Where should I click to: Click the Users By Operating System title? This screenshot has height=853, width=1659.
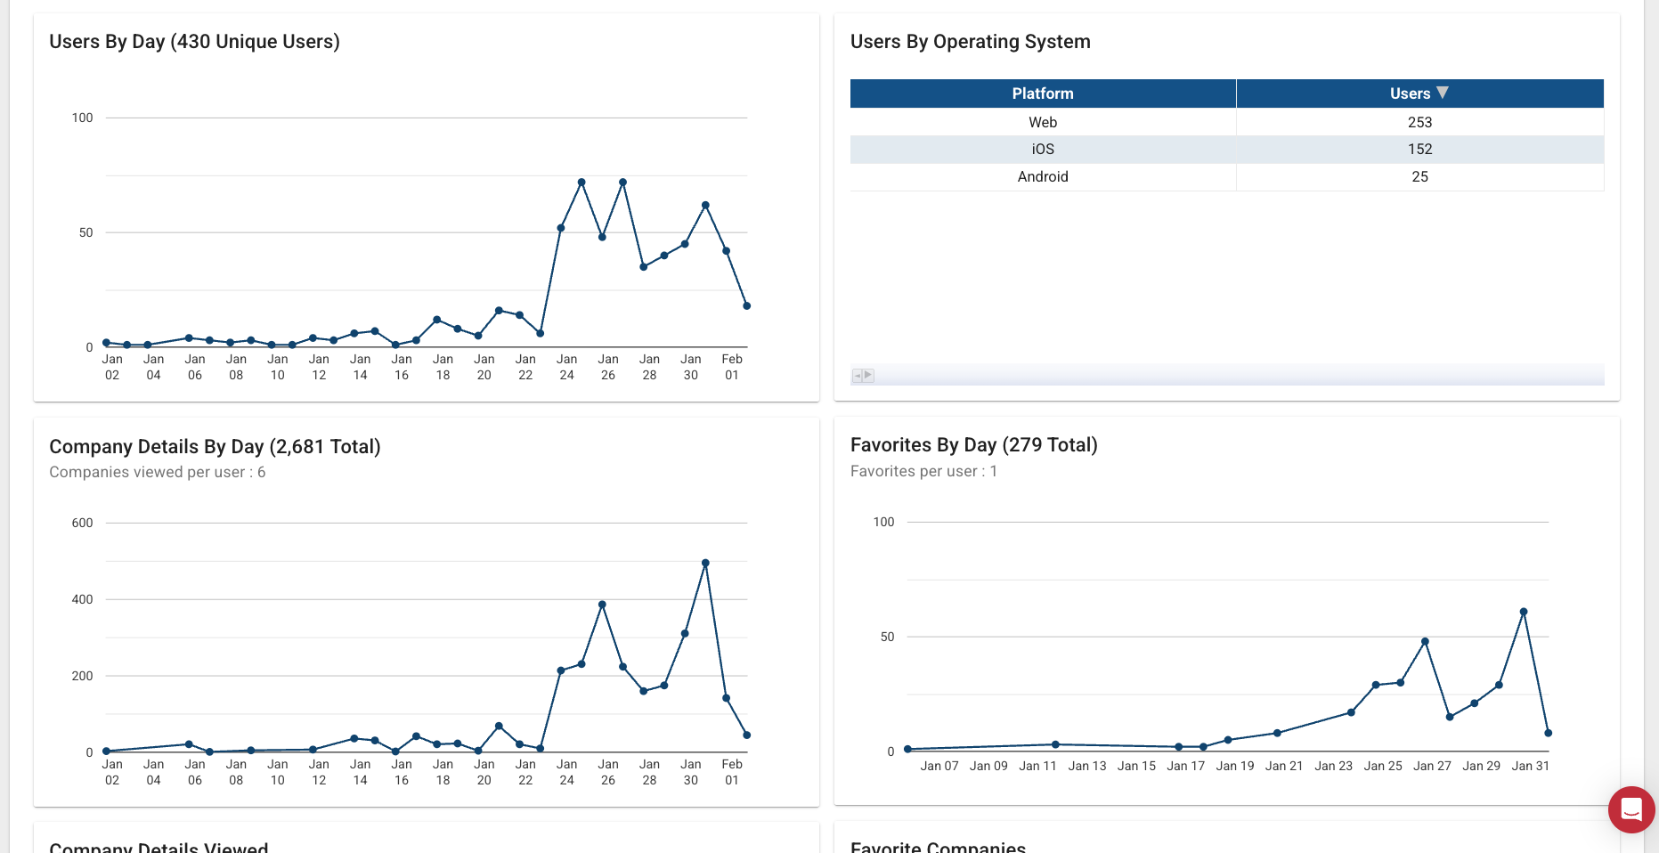[970, 41]
